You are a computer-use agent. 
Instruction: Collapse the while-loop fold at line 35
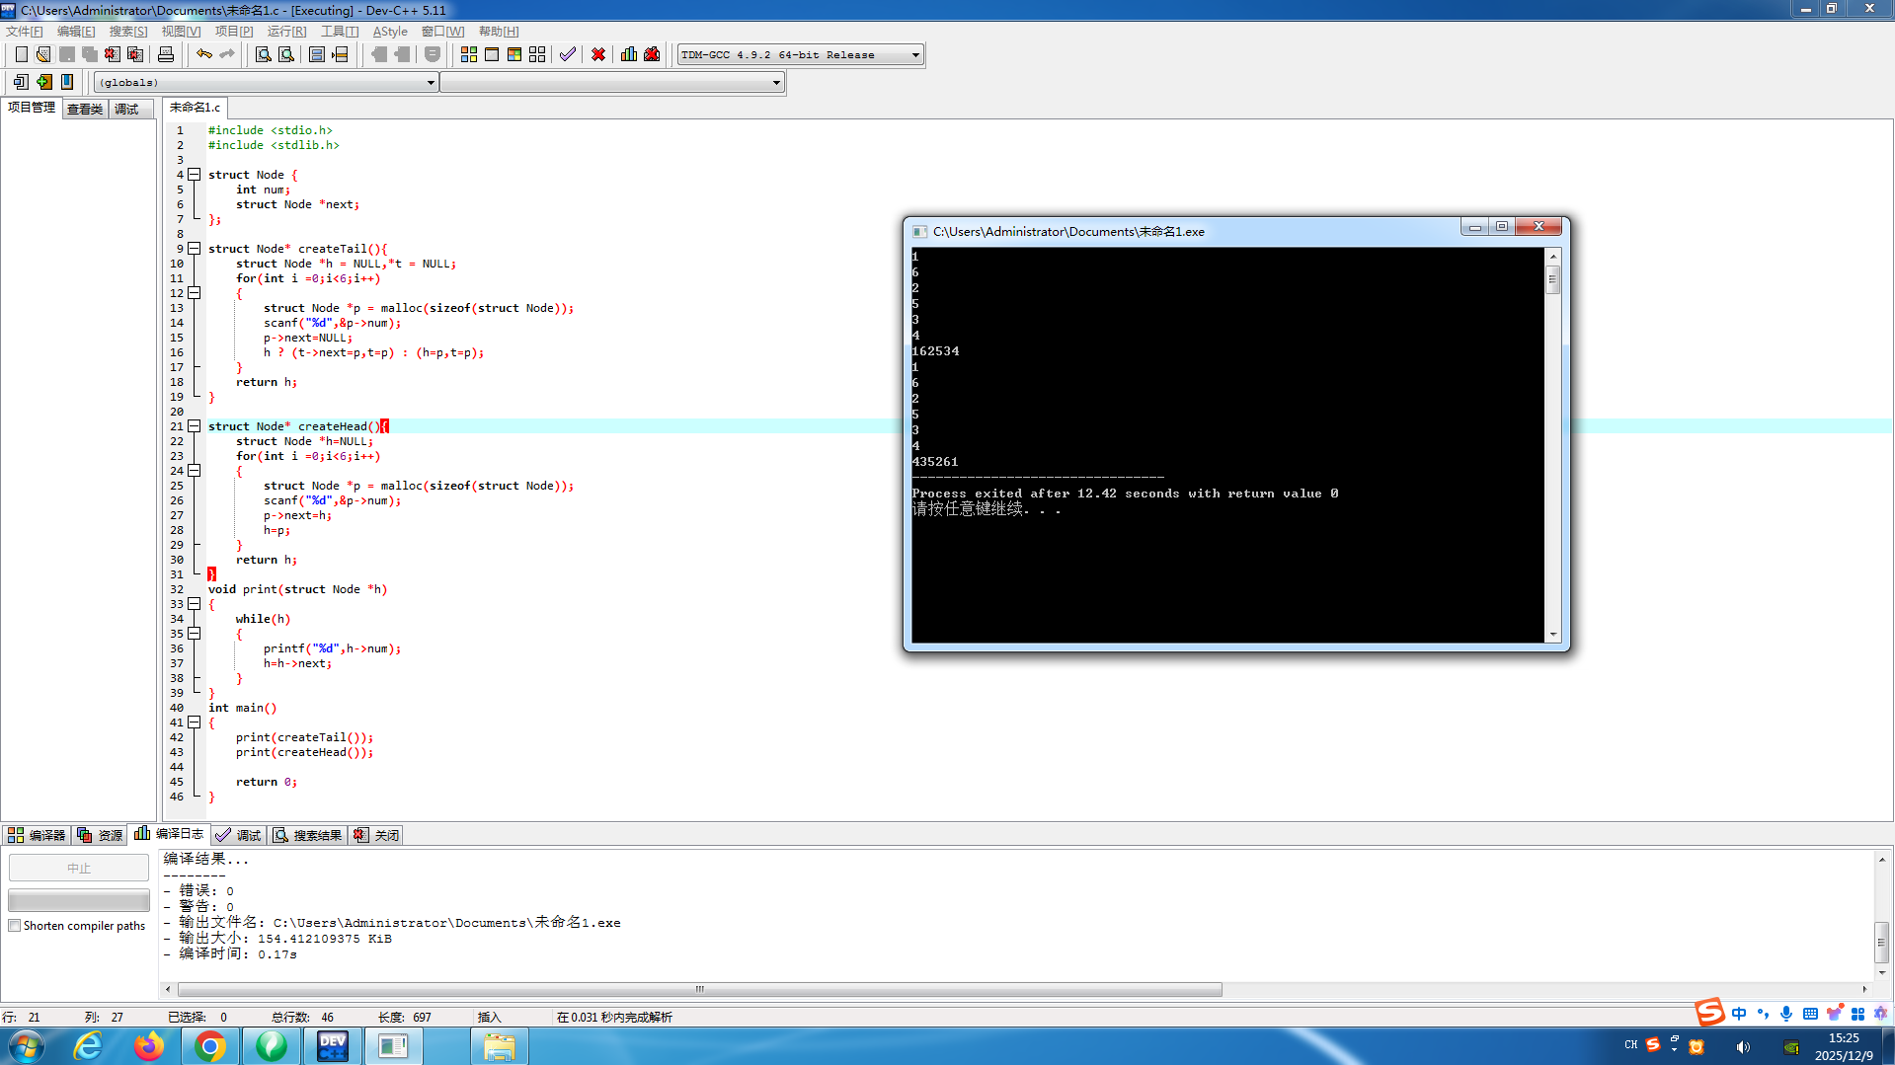click(x=195, y=634)
